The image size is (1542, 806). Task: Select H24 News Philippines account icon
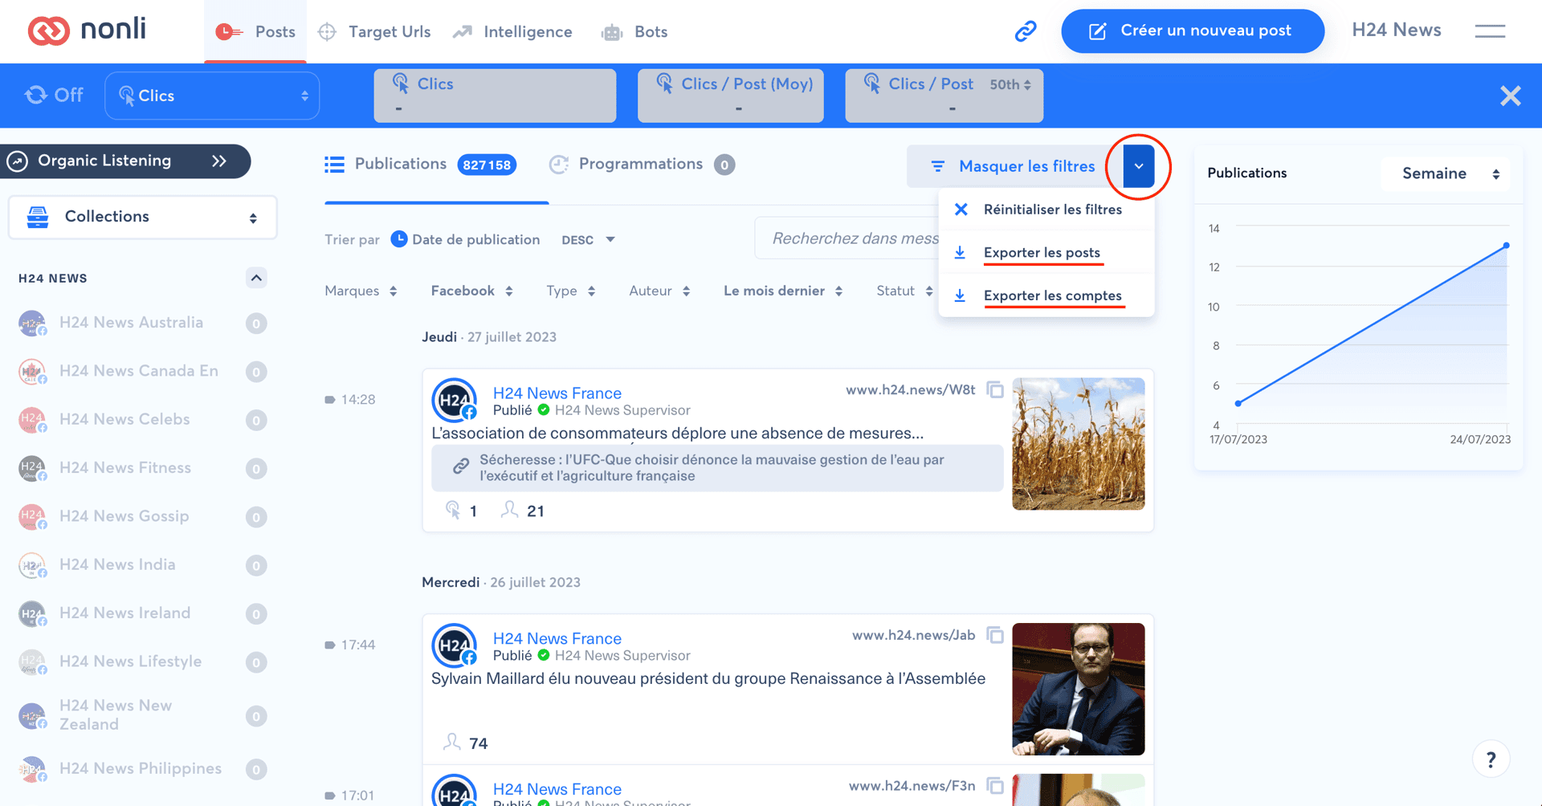coord(32,769)
